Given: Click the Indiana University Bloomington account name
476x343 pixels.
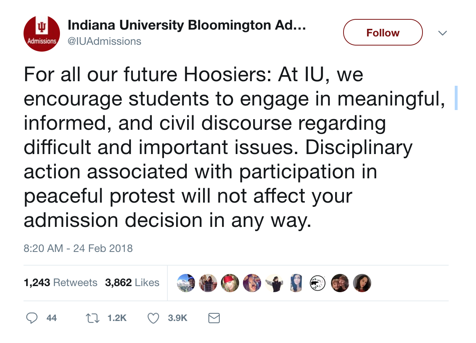Looking at the screenshot, I should tap(186, 26).
